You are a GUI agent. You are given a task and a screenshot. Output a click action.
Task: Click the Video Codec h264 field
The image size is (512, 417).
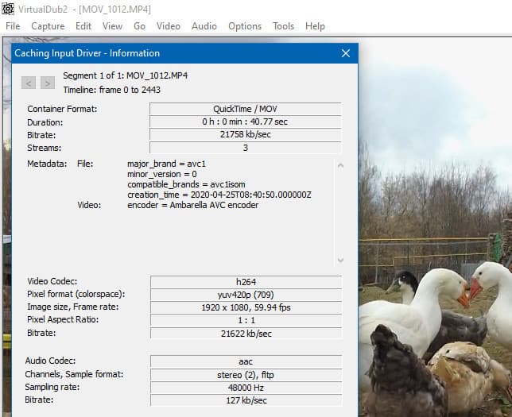246,282
